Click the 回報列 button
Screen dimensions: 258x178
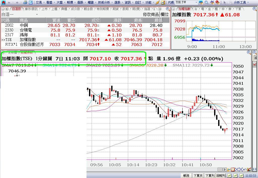point(221,176)
